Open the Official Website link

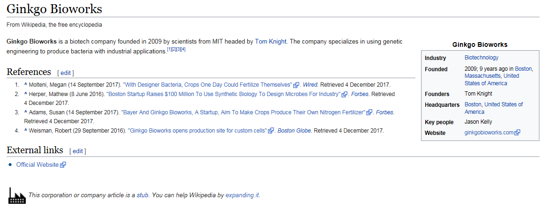[x=37, y=165]
